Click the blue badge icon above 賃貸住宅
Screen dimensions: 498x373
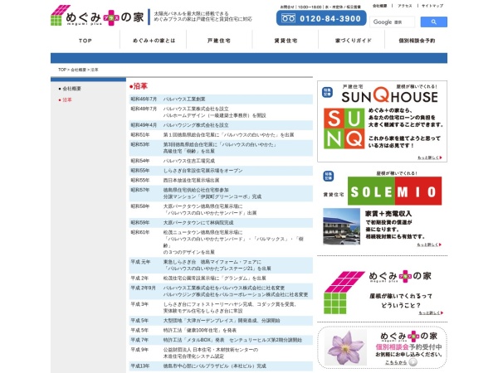(329, 176)
